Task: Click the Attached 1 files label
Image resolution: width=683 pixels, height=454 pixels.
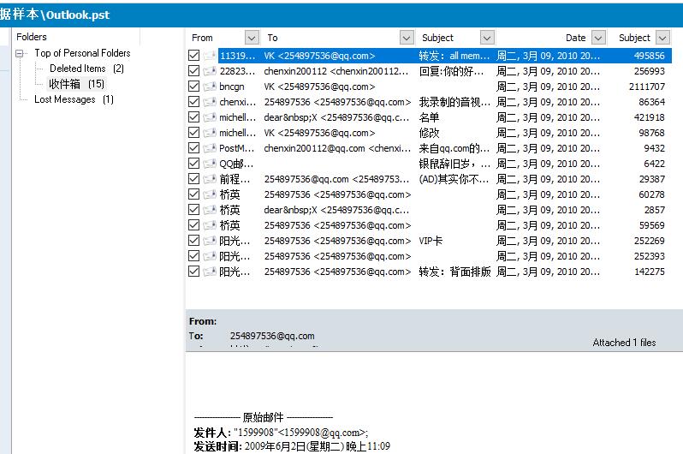Action: pyautogui.click(x=624, y=343)
